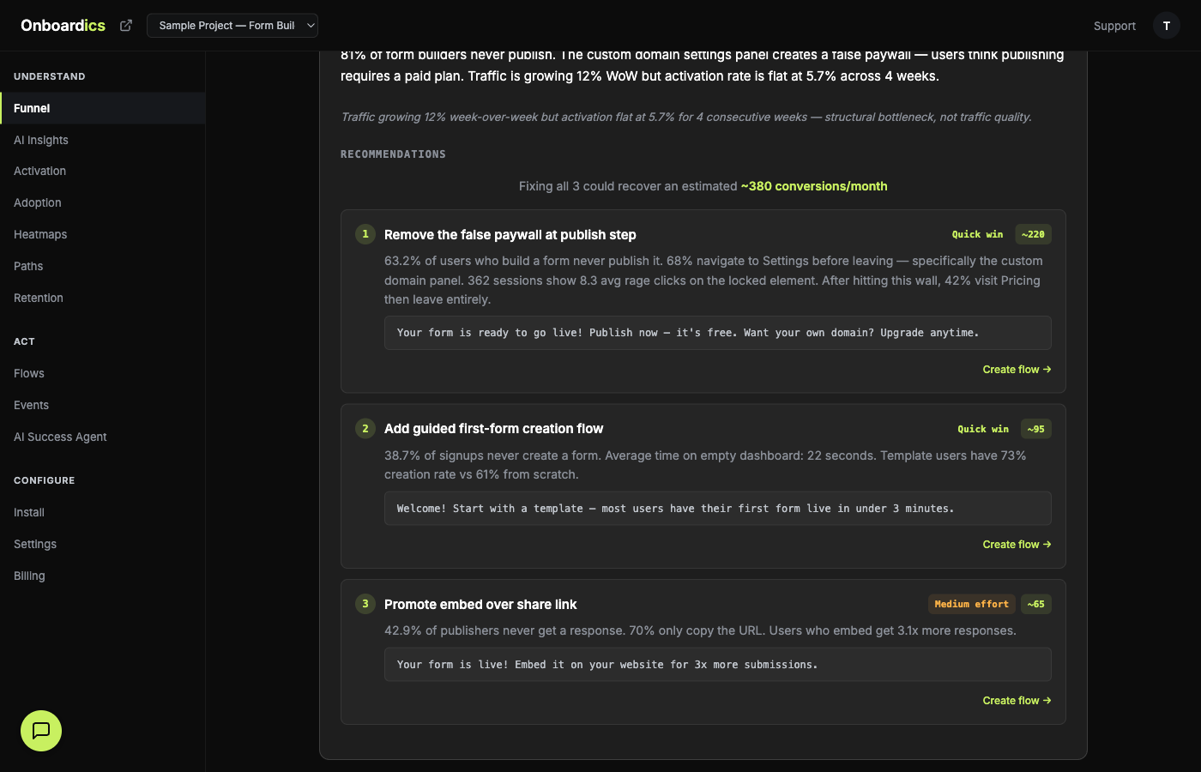Image resolution: width=1201 pixels, height=772 pixels.
Task: Click the Support link
Action: coord(1114,26)
